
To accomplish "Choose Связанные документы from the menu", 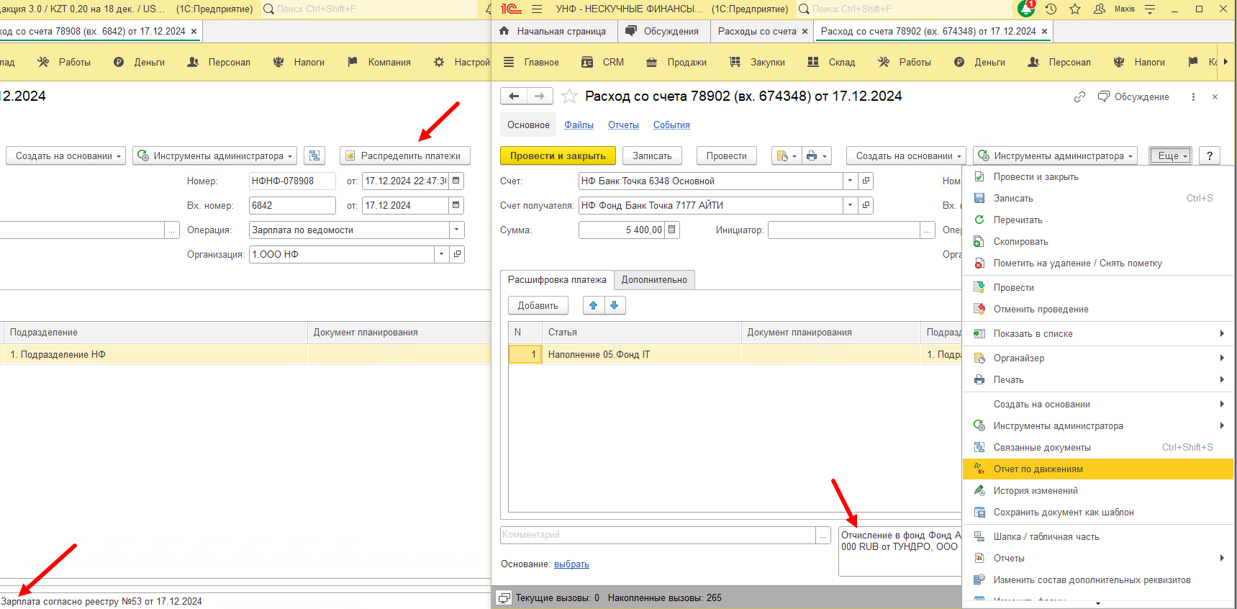I will coord(1098,447).
